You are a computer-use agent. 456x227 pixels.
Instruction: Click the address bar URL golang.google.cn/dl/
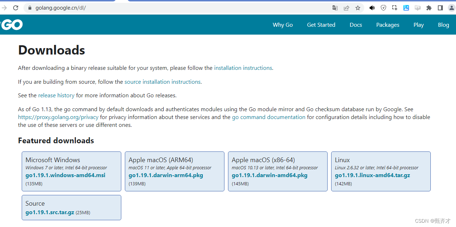[x=60, y=8]
